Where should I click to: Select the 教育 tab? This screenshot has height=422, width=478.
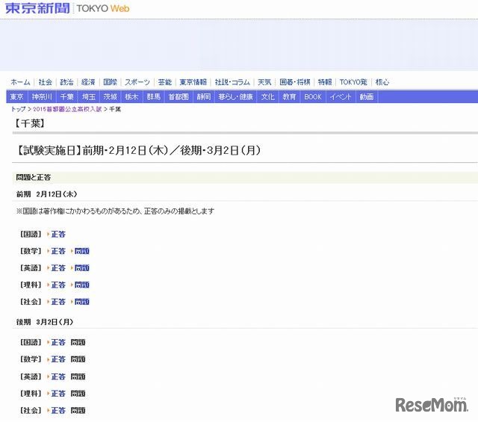[x=289, y=97]
